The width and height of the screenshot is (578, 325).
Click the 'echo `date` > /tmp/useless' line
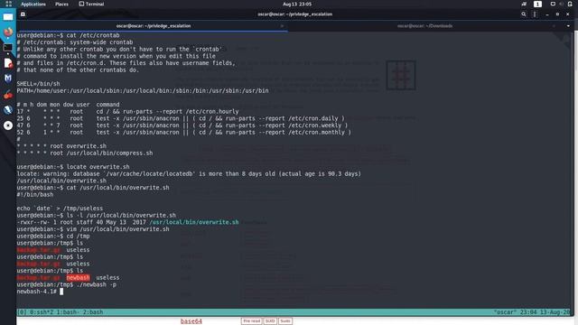coord(60,209)
